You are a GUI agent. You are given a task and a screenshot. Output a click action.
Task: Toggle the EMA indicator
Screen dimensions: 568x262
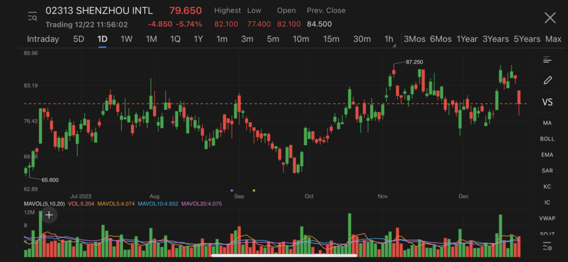547,155
